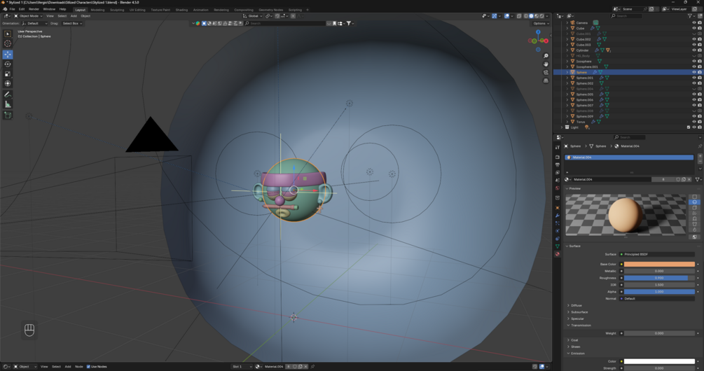The width and height of the screenshot is (704, 371).
Task: Hide the Camera object via eye icon
Action: coord(693,22)
